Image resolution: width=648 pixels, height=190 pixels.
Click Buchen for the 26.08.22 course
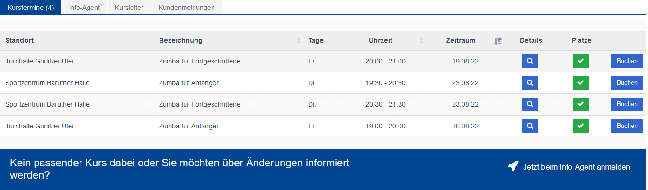click(x=627, y=126)
